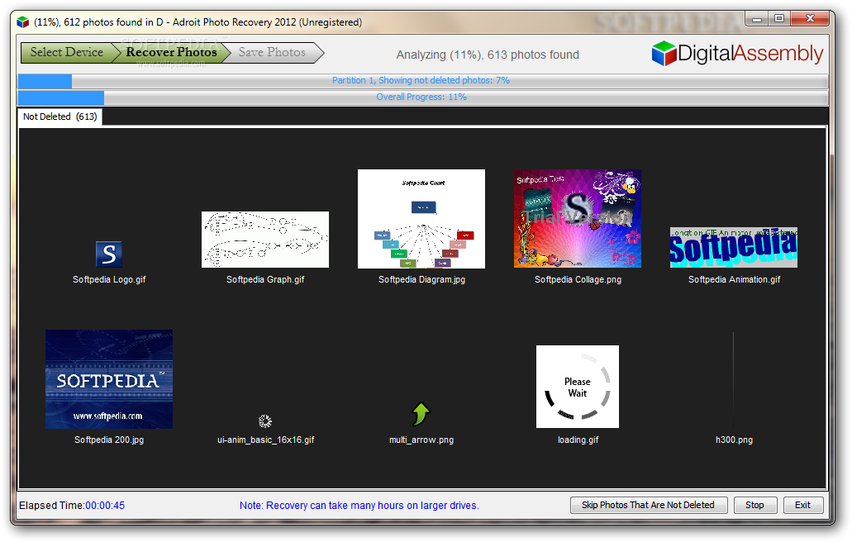This screenshot has width=852, height=542.
Task: Click Skip Photos That Are Not Deleted
Action: pos(648,505)
